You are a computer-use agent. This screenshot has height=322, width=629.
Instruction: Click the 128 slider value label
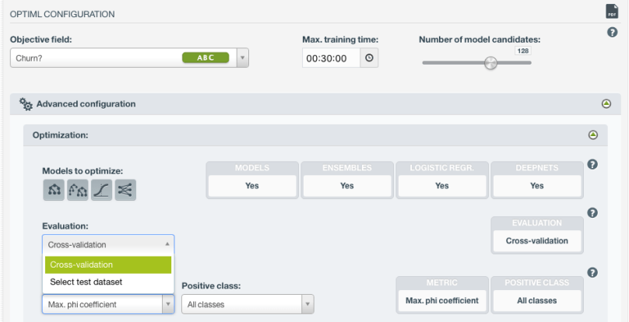pyautogui.click(x=522, y=51)
